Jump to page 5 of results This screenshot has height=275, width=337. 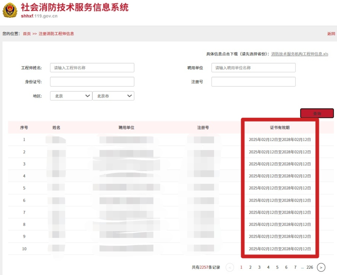[x=277, y=267]
